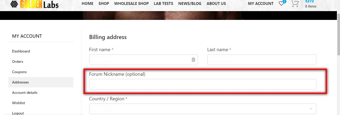340x115 pixels.
Task: Click the Golden Labs honeycomb logo
Action: tap(14, 4)
